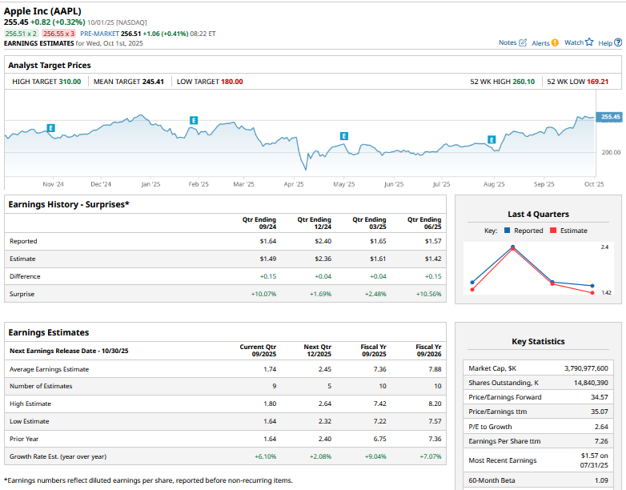Screen dimensions: 626x490
Task: Click the Help link text
Action: [x=605, y=42]
